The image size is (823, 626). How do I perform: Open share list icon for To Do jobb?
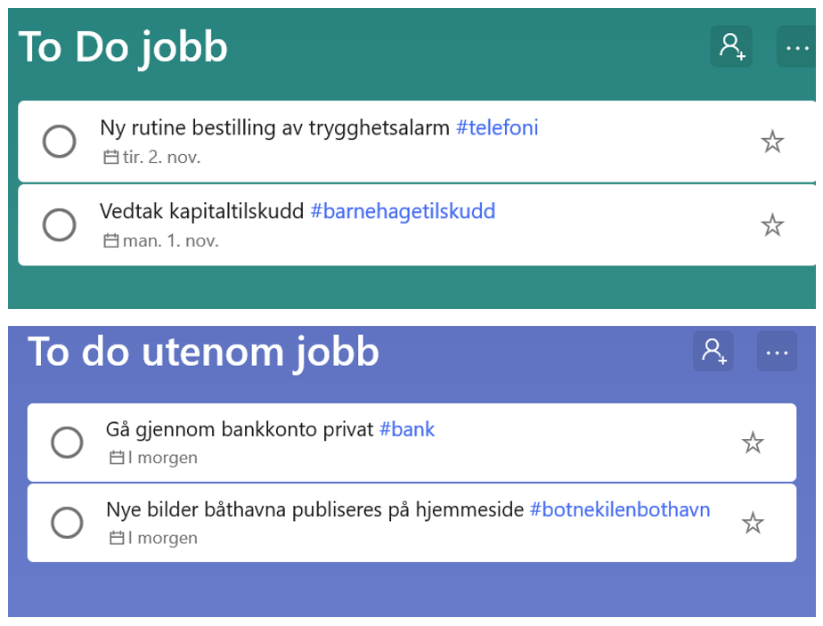731,46
